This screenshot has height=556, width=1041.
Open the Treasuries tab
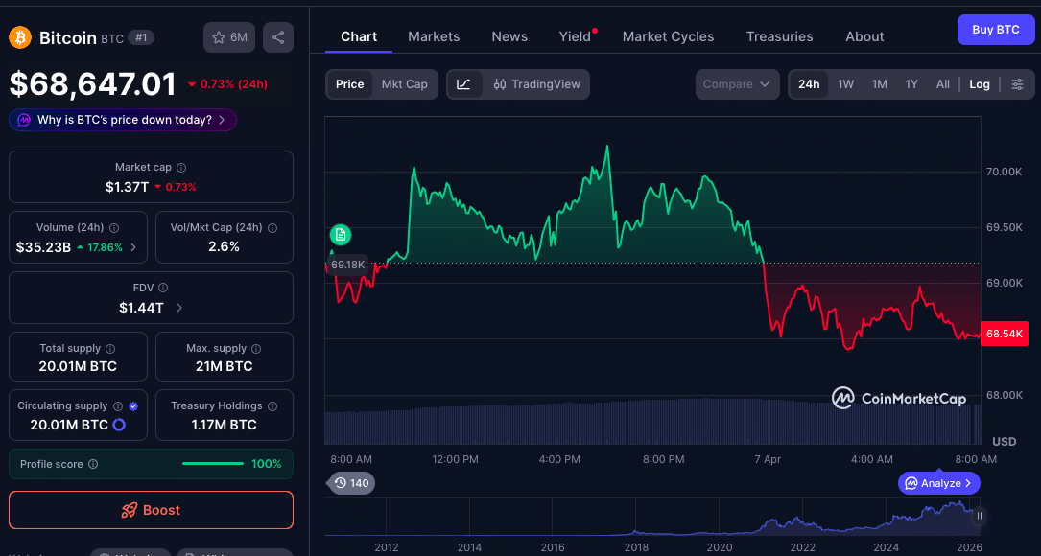tap(779, 36)
